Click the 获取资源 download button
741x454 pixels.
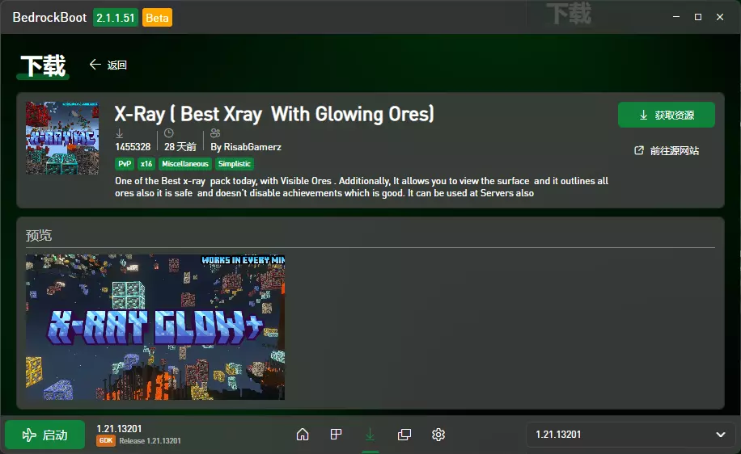coord(667,115)
